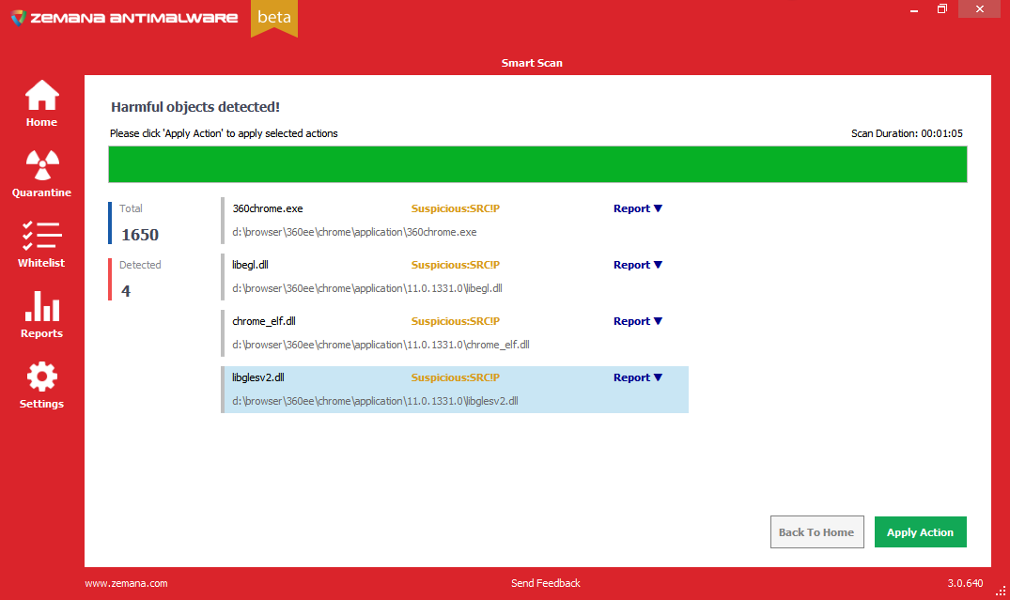Minimize the Zemana window

(x=914, y=9)
